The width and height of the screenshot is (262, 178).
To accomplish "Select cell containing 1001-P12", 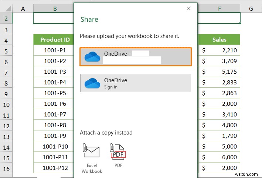I will click(55, 168).
